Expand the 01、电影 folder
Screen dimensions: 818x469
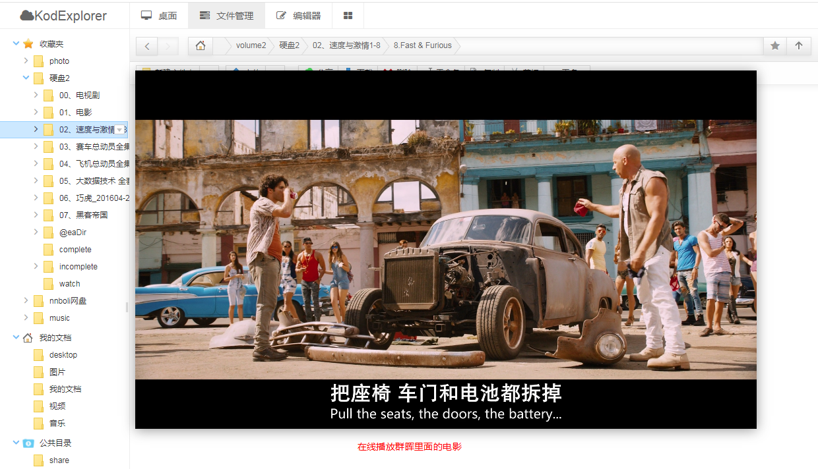(36, 112)
